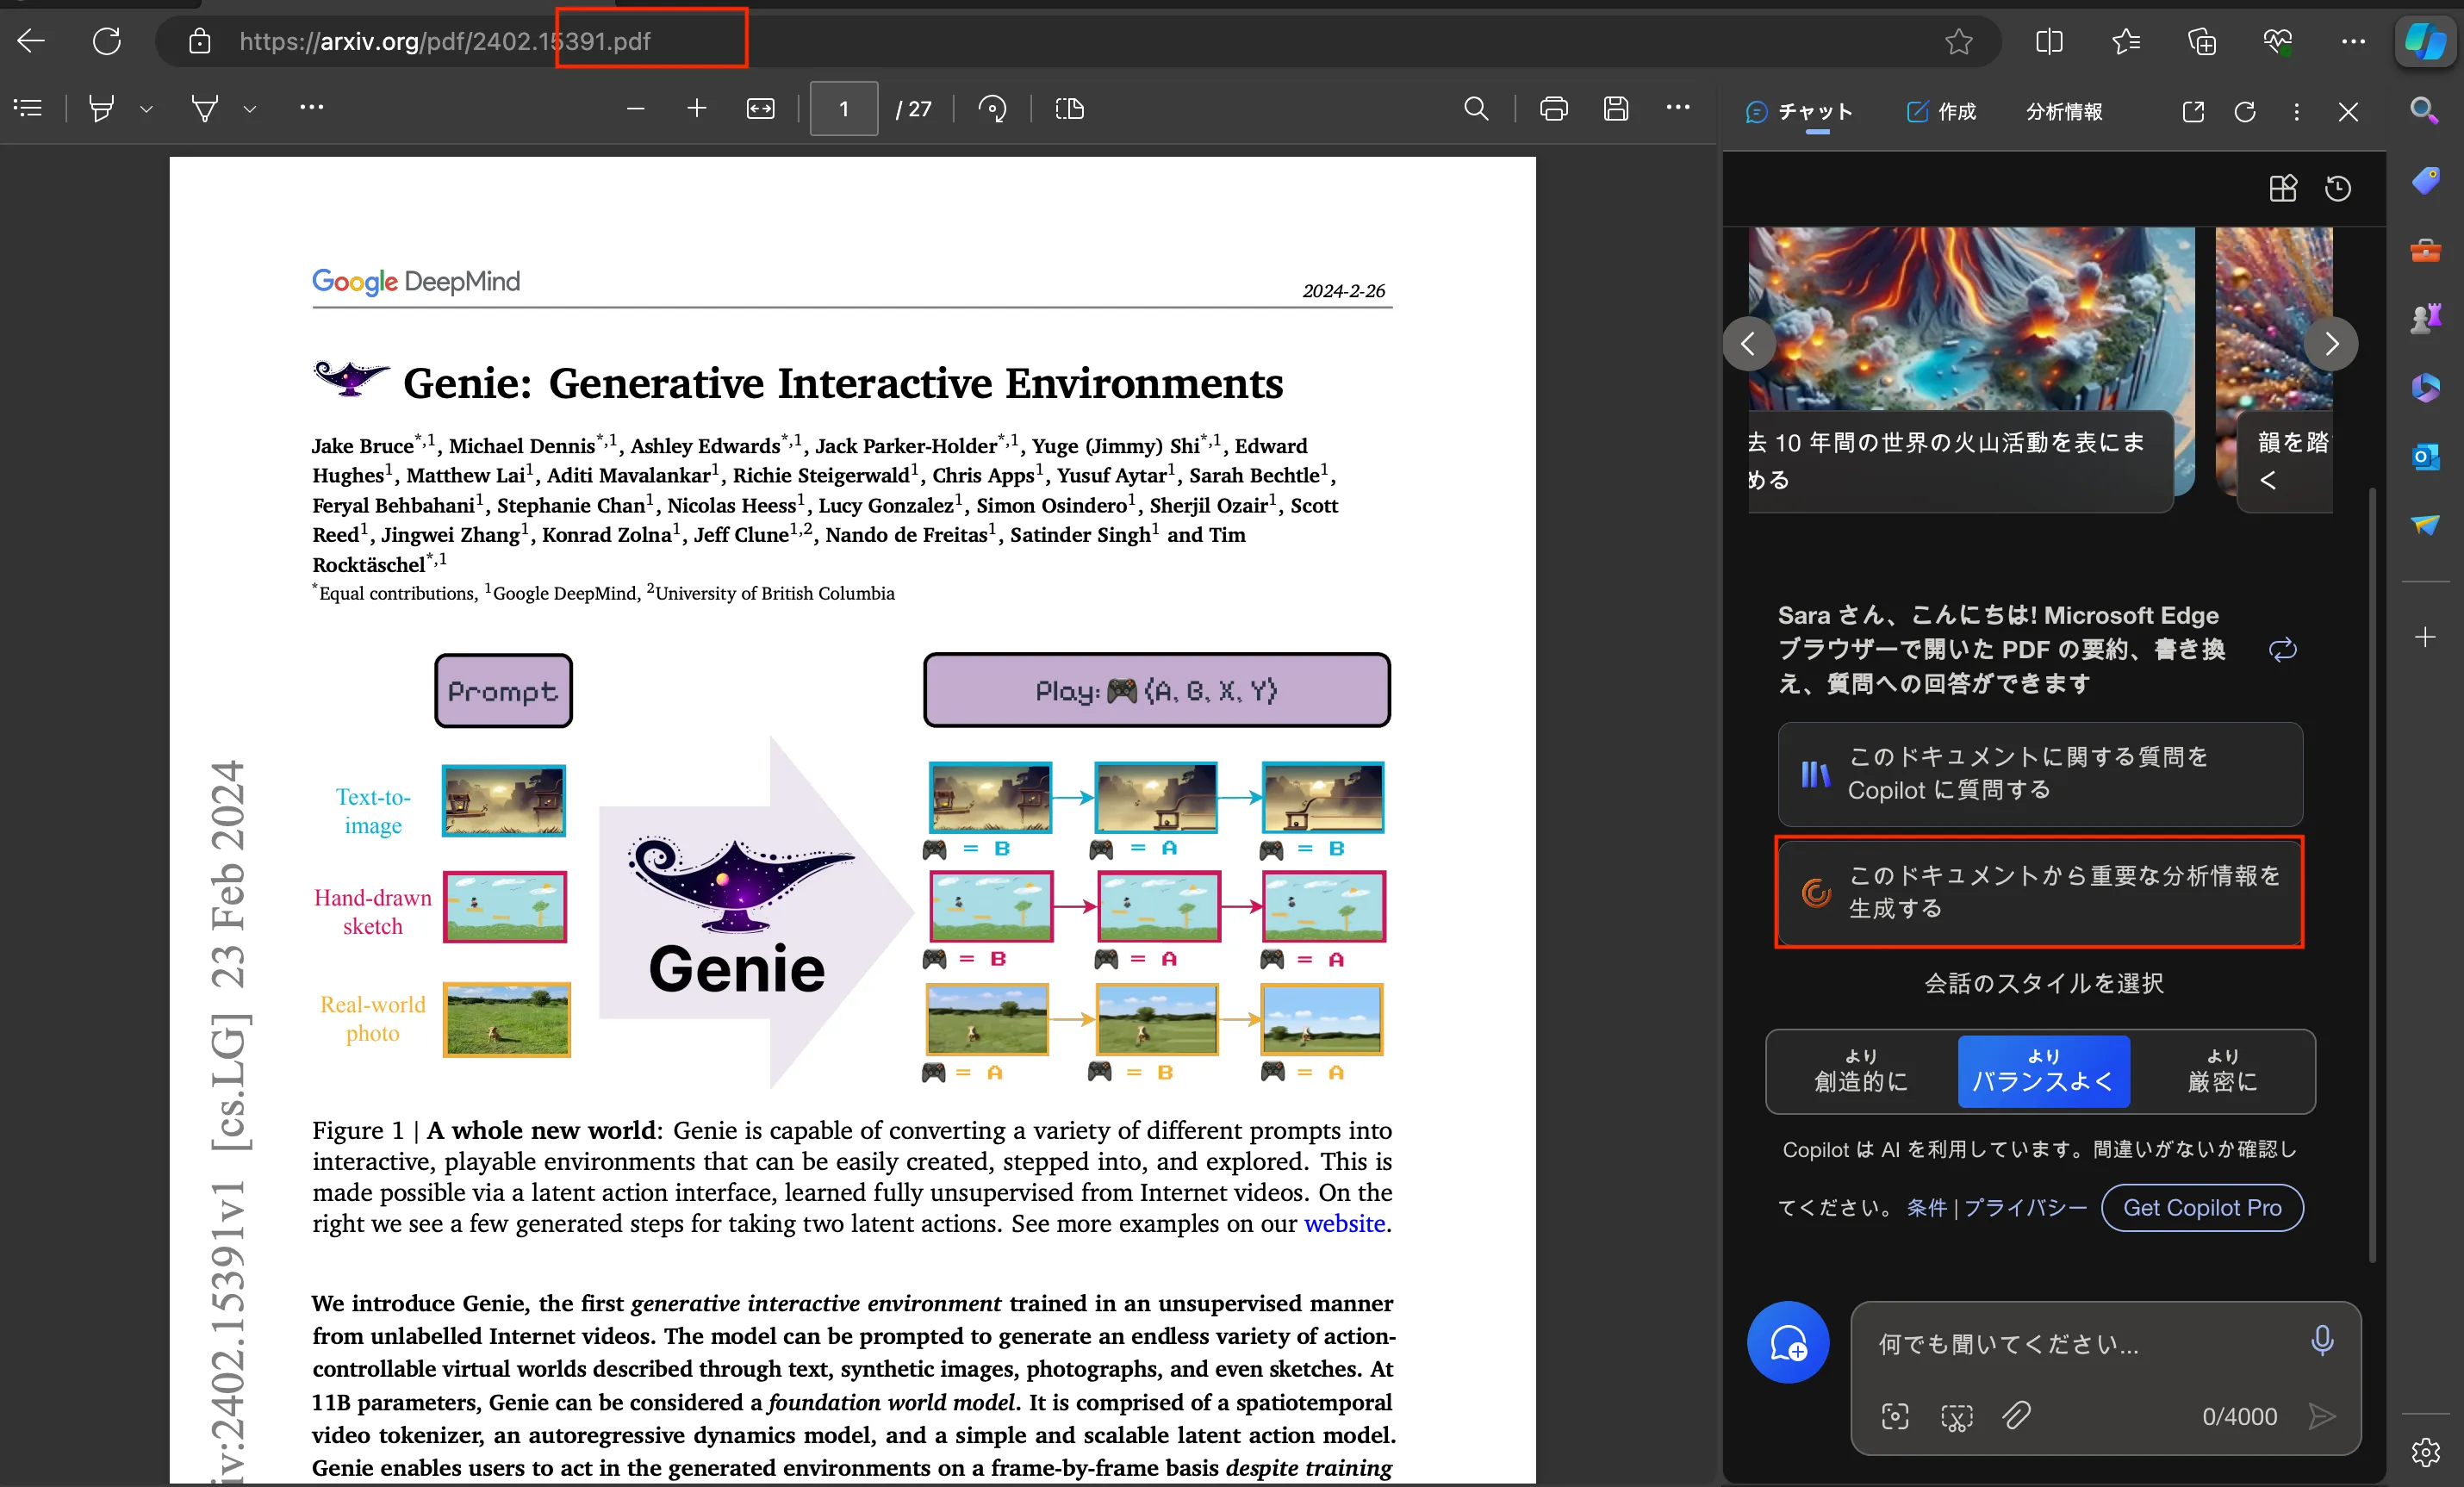Fit the PDF to width
2464x1487 pixels.
tap(761, 108)
